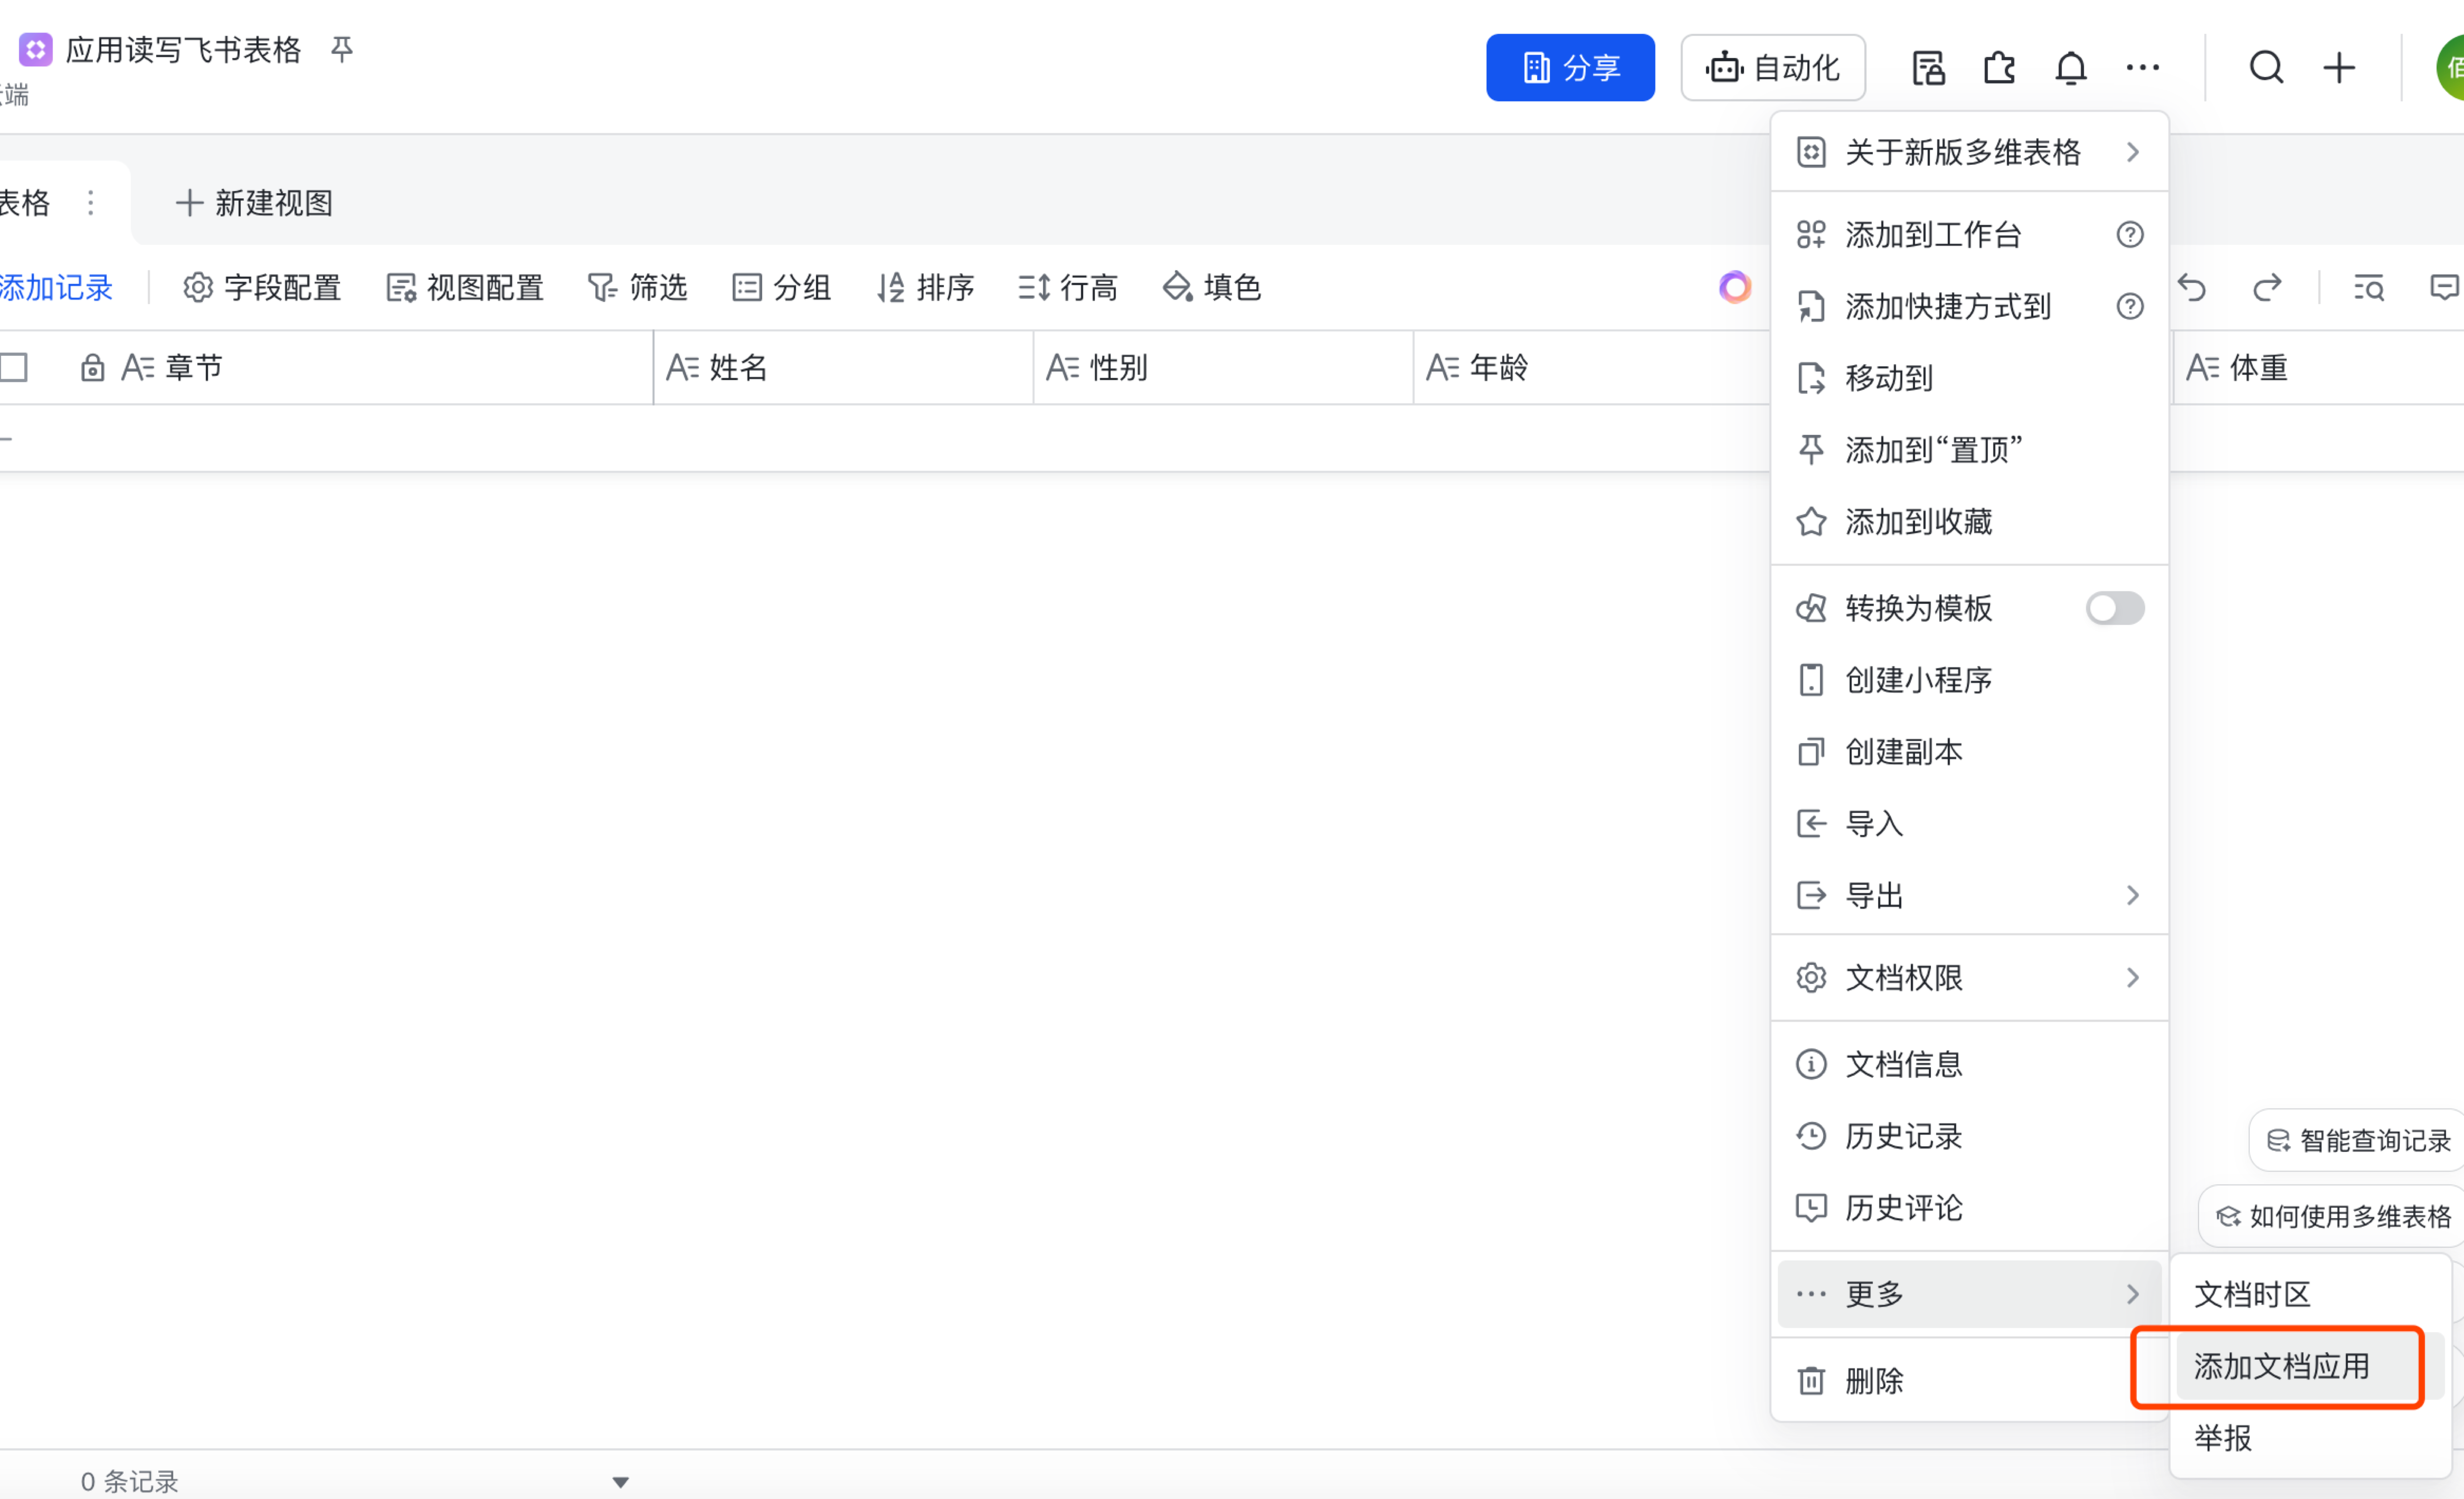
Task: Open the record count dropdown arrow
Action: point(620,1482)
